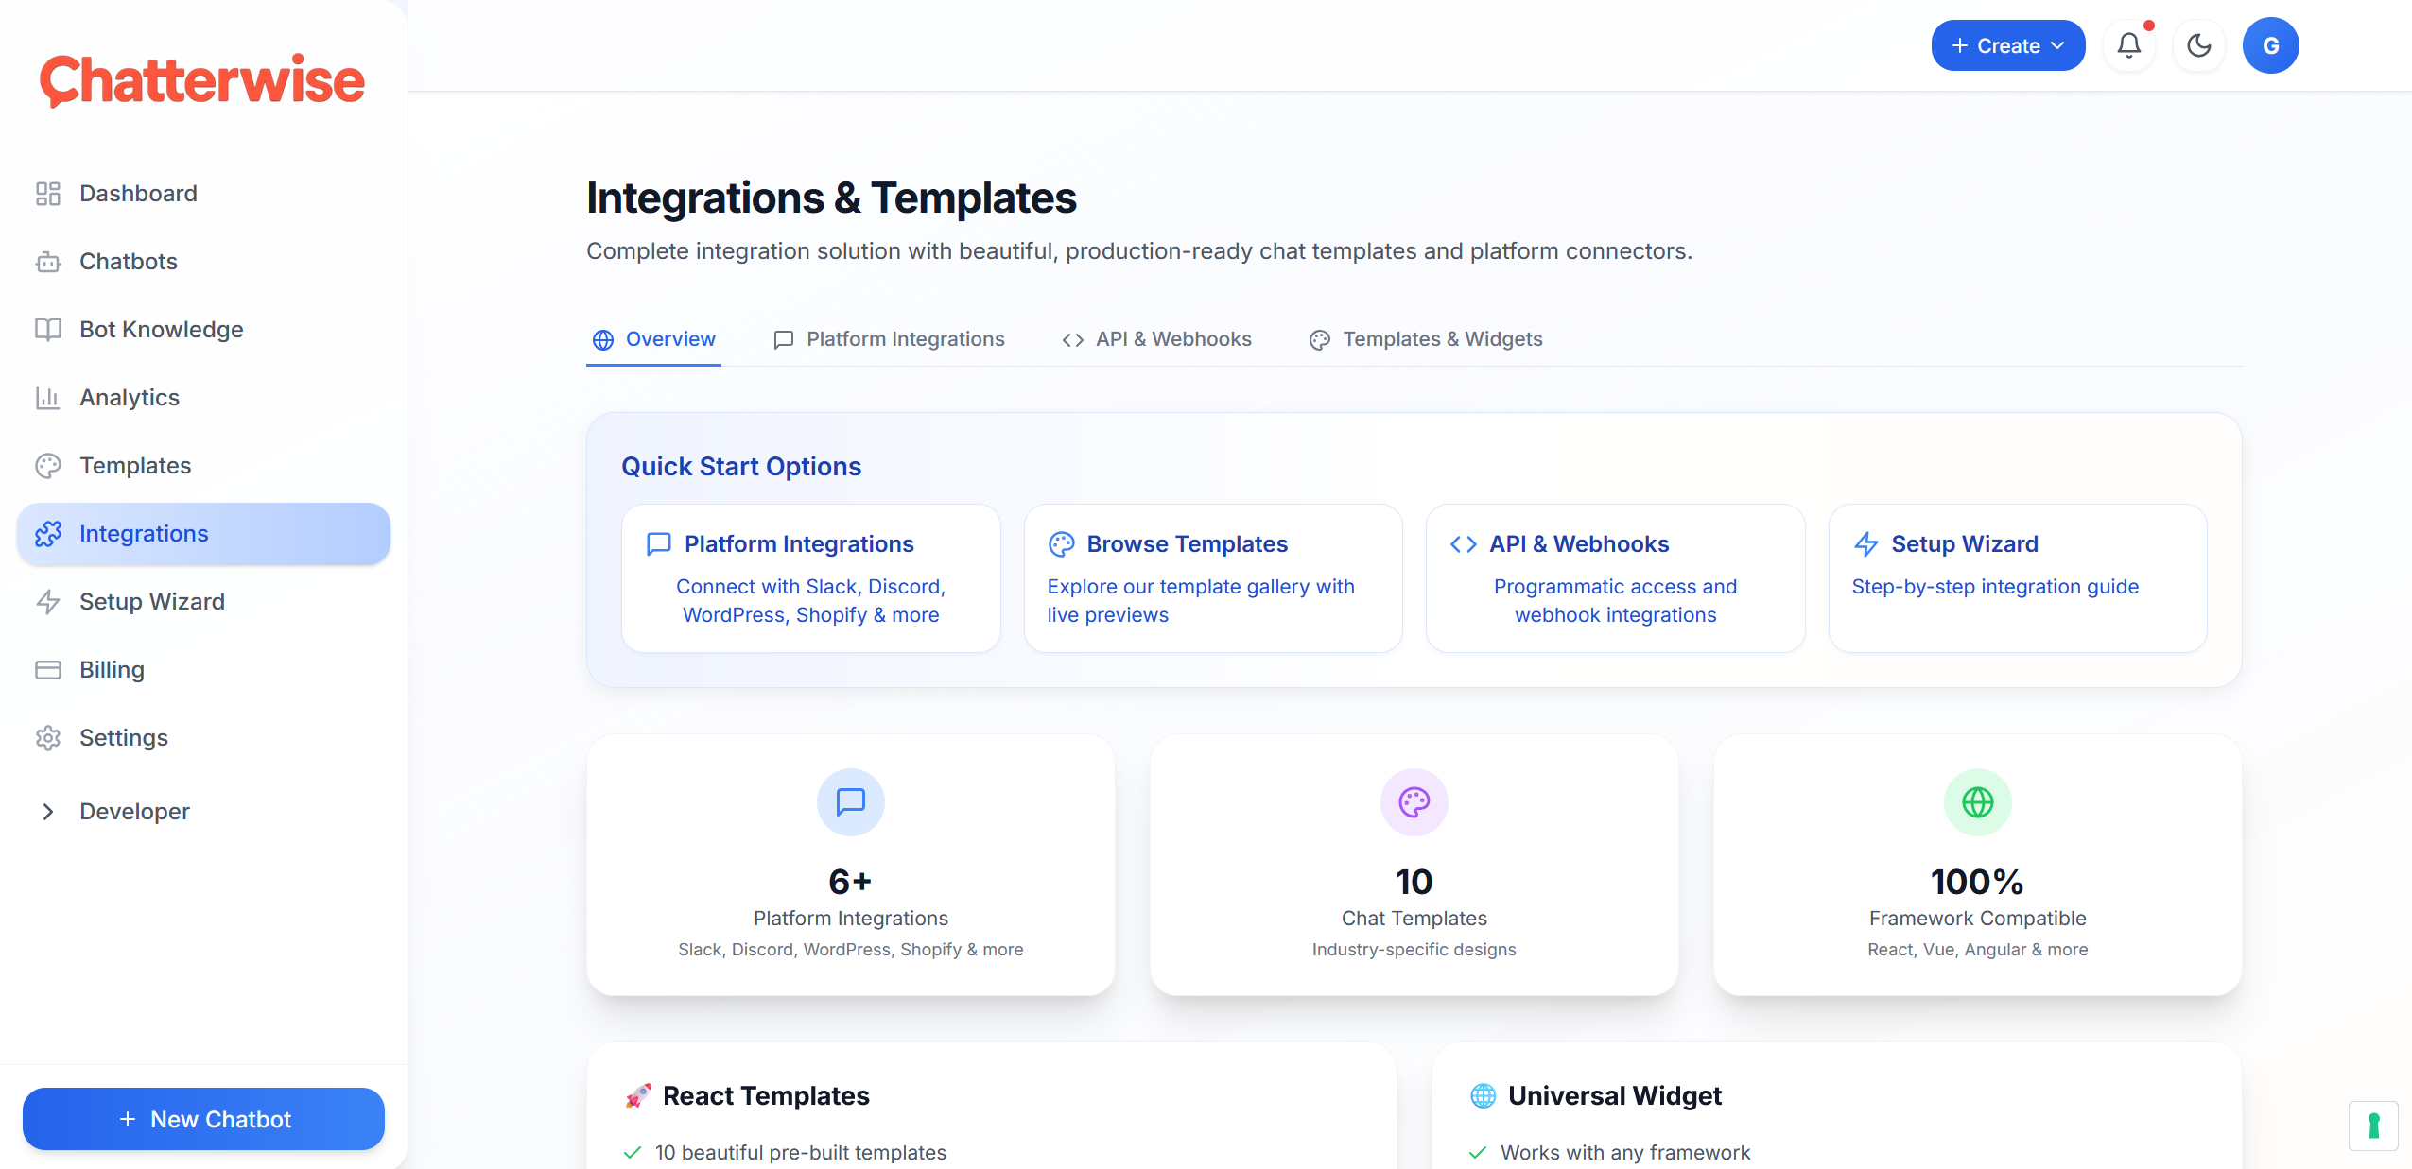Open notifications bell icon
The width and height of the screenshot is (2412, 1169).
(2128, 45)
